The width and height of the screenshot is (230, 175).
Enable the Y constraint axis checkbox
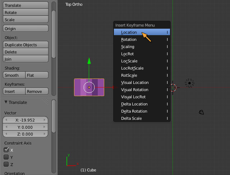[x=6, y=157]
